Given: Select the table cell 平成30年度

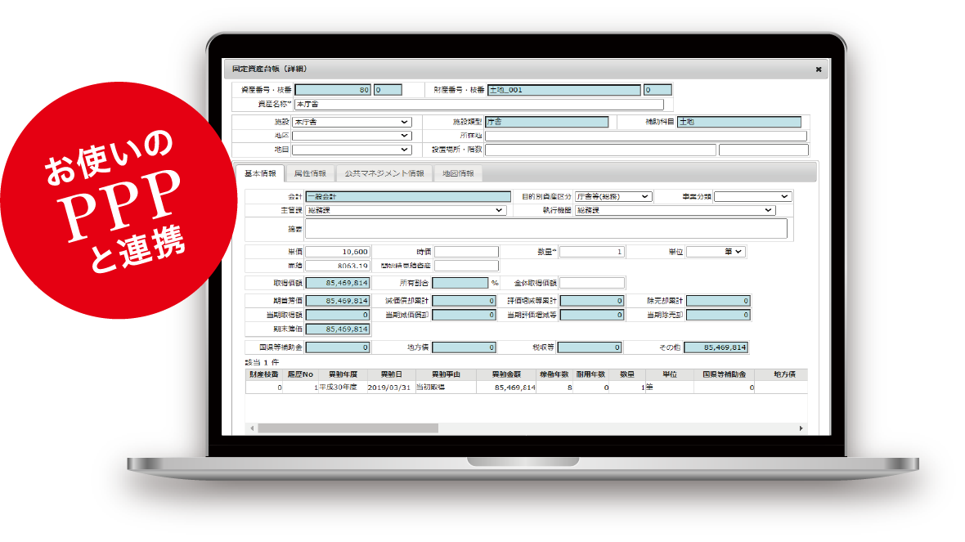Looking at the screenshot, I should point(343,387).
